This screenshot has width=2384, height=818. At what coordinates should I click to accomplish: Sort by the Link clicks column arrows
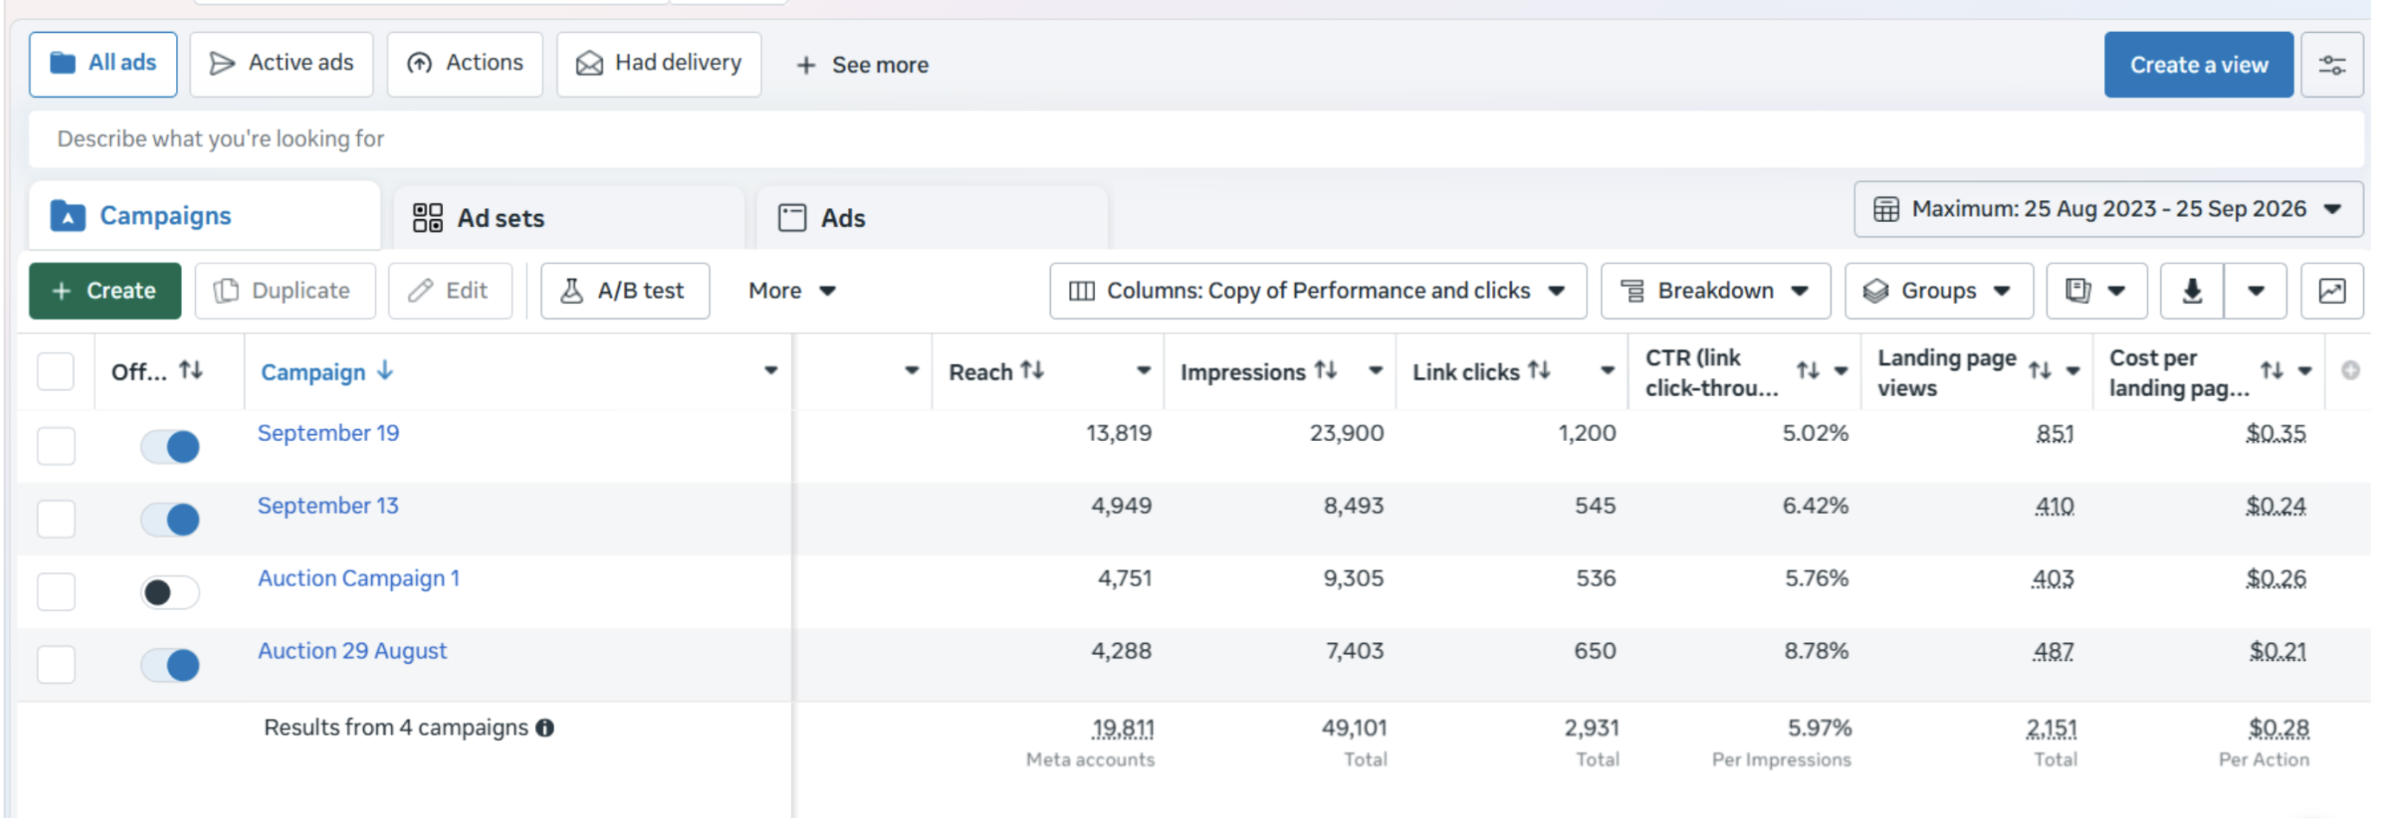[1539, 371]
